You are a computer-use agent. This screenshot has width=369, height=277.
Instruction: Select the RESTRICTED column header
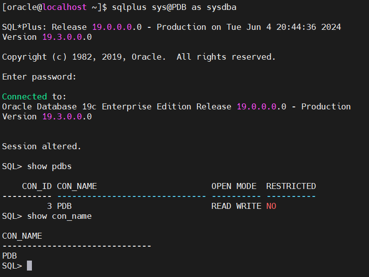point(291,186)
